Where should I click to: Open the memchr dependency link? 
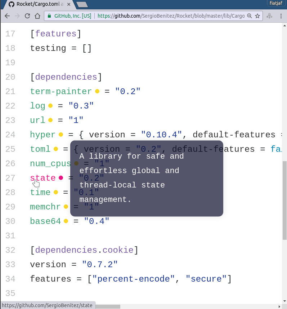pos(45,207)
